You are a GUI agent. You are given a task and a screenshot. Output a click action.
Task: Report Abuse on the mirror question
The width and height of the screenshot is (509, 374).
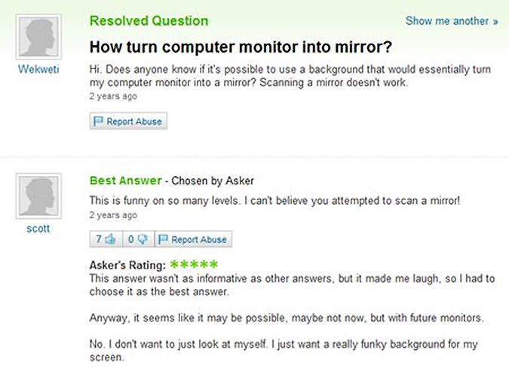[128, 121]
